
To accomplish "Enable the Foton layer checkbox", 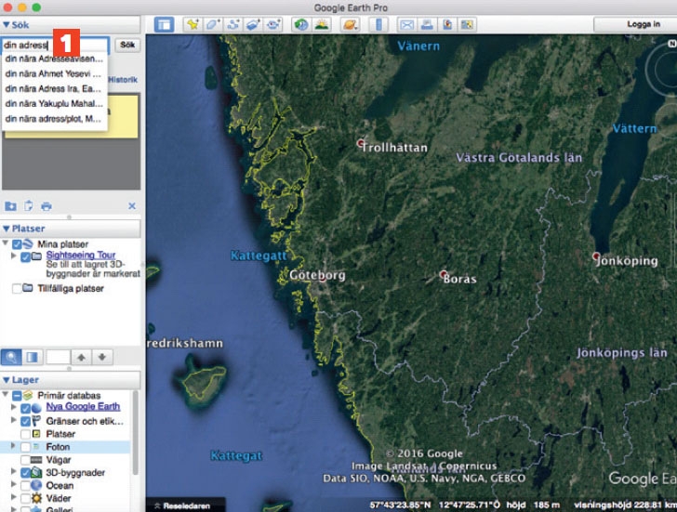I will coord(26,447).
